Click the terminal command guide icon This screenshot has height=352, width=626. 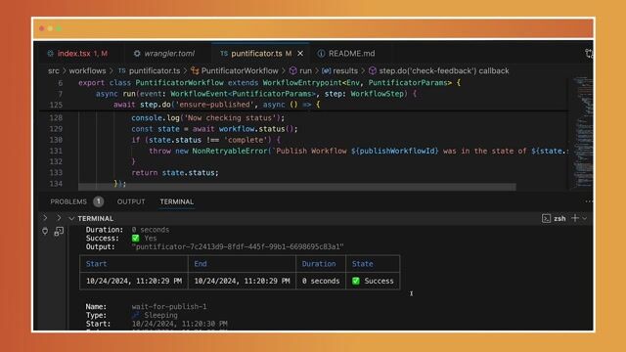(59, 231)
